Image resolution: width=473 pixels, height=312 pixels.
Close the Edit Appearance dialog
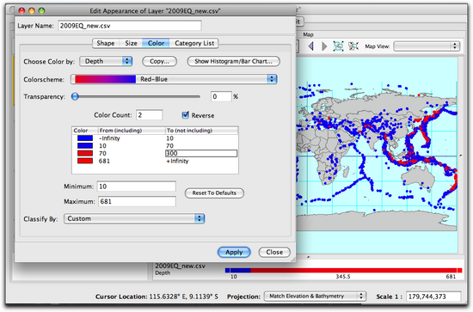pos(274,252)
